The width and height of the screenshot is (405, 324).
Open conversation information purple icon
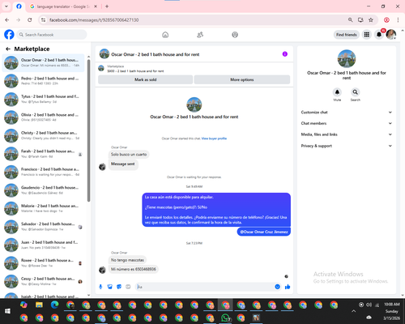pos(285,54)
